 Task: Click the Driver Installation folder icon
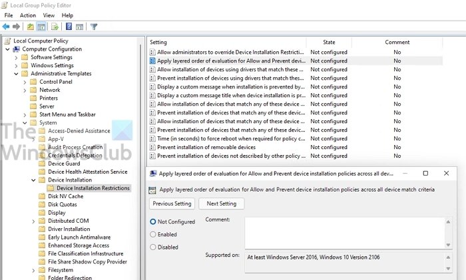point(42,229)
